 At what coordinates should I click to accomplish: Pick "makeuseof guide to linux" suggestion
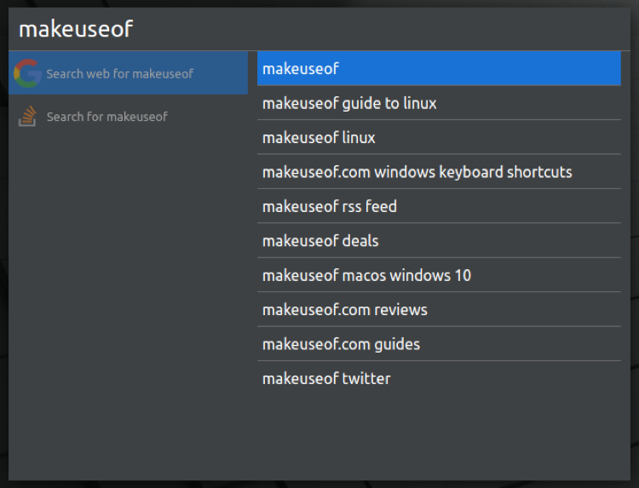pos(349,104)
